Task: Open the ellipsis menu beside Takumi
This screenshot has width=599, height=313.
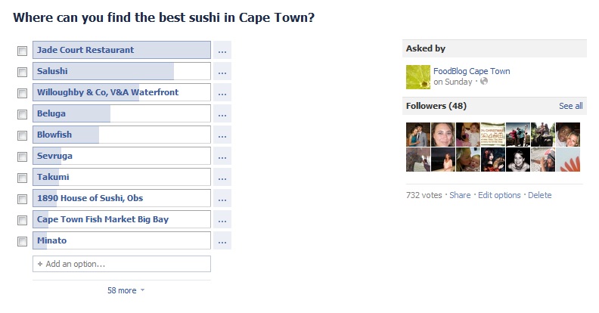Action: [x=222, y=178]
